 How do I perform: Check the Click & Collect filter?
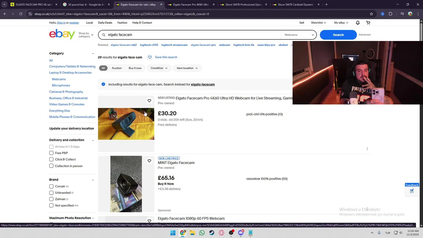51,159
